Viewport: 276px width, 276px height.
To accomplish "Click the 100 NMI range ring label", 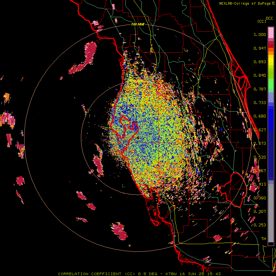I will pyautogui.click(x=138, y=24).
